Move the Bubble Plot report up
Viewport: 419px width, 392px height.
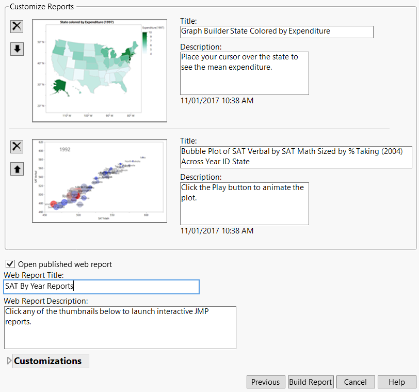[17, 169]
